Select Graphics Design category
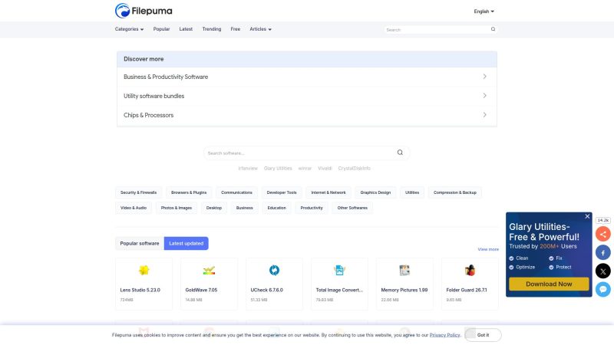Image resolution: width=614 pixels, height=345 pixels. click(375, 192)
